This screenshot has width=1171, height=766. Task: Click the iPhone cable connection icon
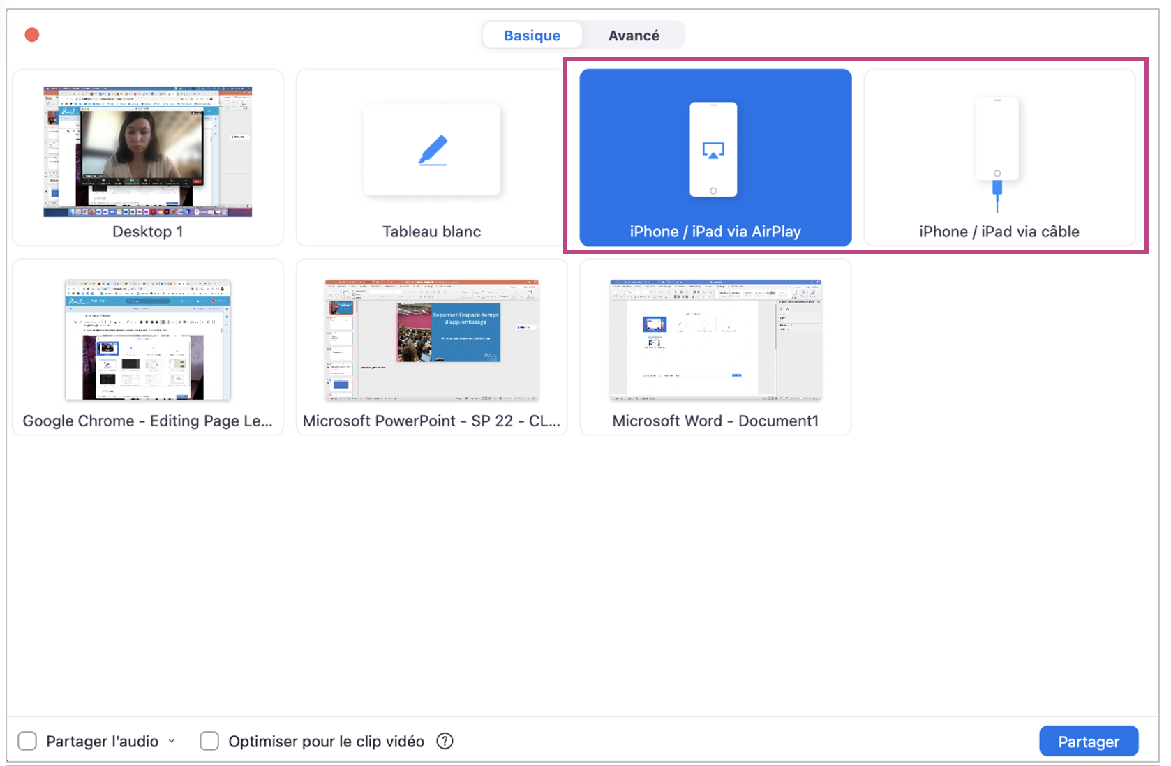[997, 153]
